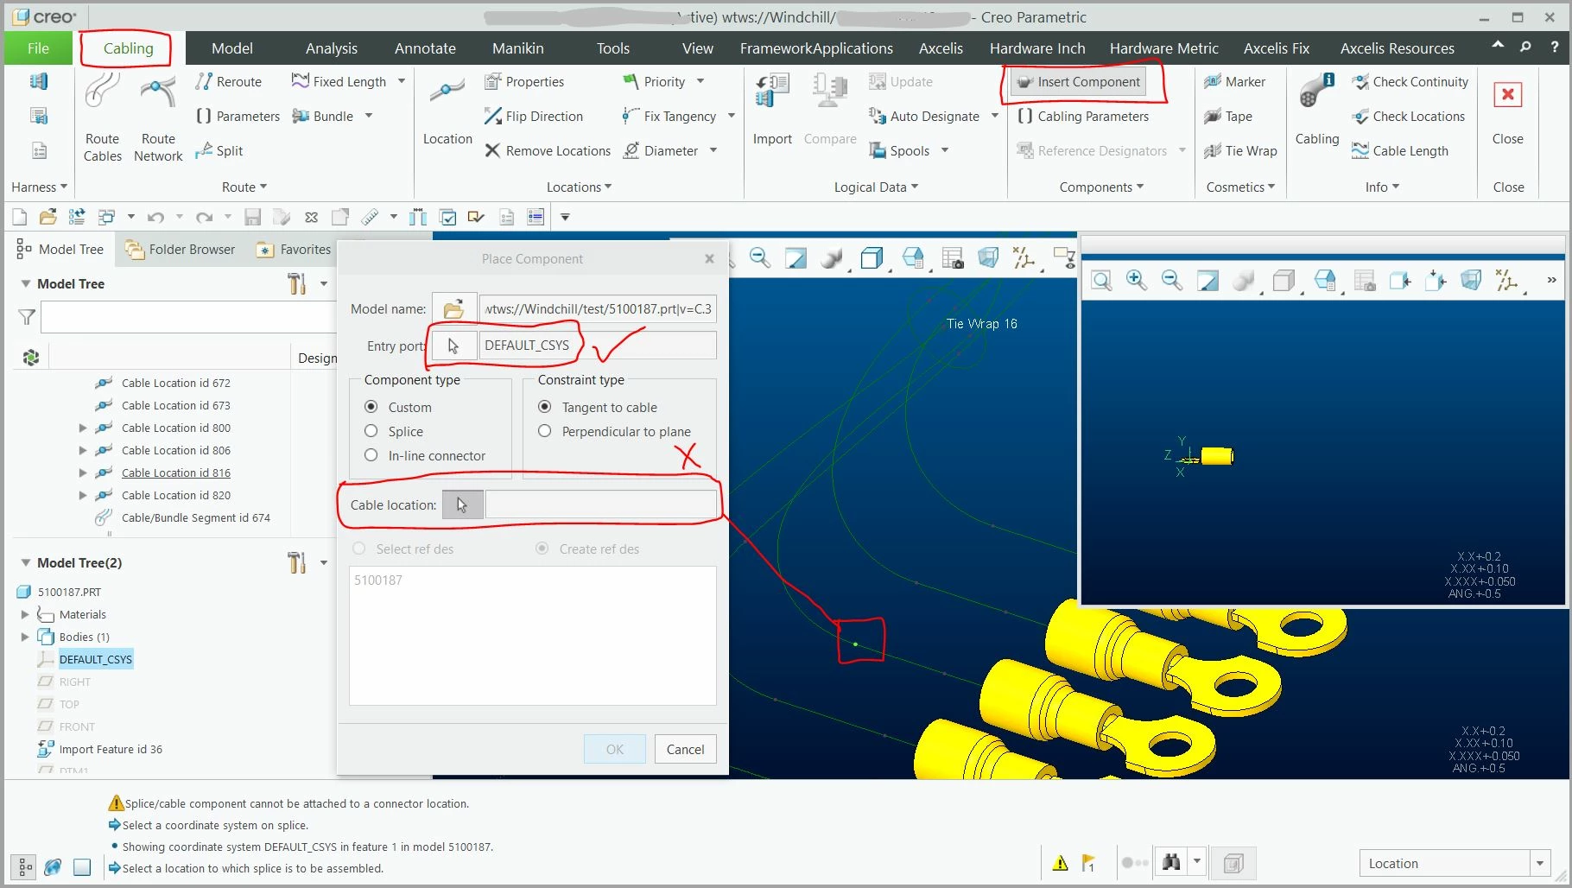
Task: Select 5100187.PRT in the tree
Action: [69, 592]
